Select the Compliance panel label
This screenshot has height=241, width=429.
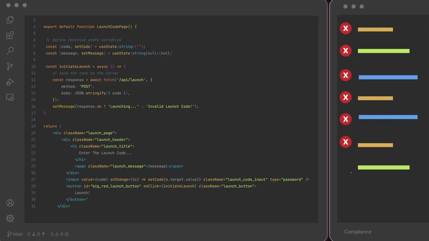tap(358, 232)
